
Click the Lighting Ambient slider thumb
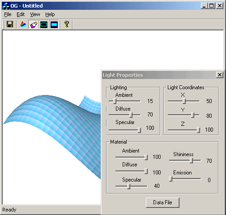pos(115,101)
